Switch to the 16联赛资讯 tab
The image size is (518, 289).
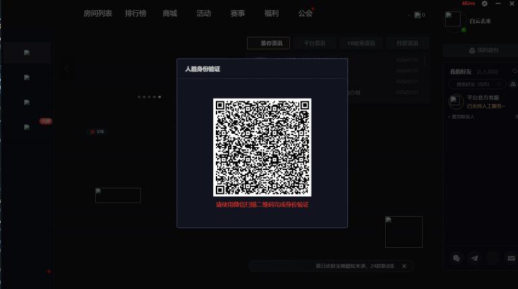(x=361, y=43)
